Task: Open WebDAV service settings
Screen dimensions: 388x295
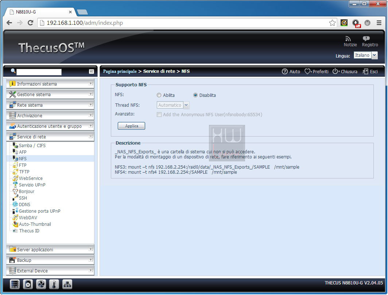Action: [28, 218]
